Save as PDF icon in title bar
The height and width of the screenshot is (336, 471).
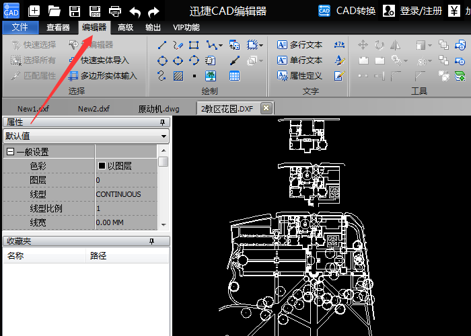(95, 11)
